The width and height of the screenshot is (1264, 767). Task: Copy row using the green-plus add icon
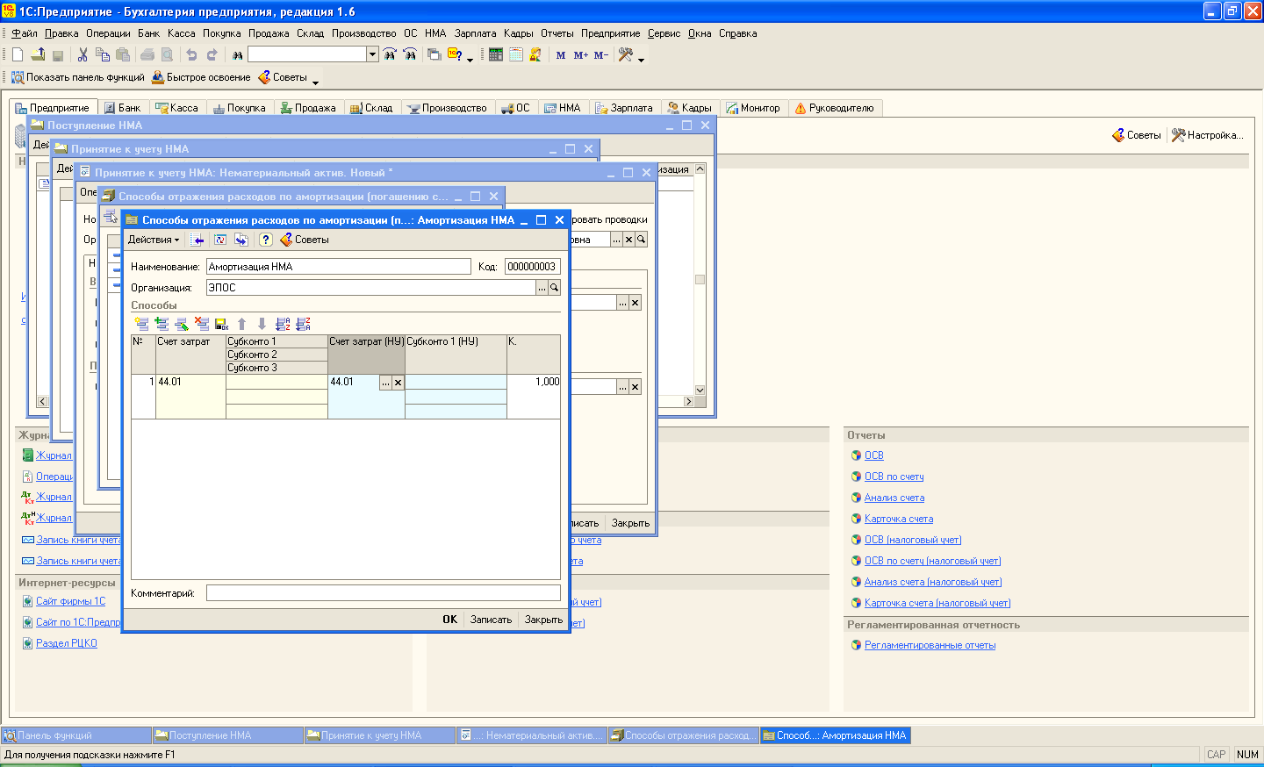pyautogui.click(x=162, y=324)
